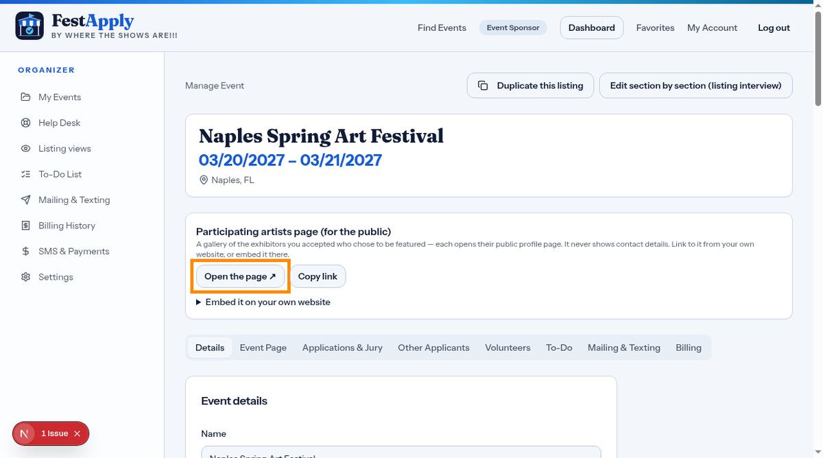Go to Favorites in top navigation
Image resolution: width=823 pixels, height=458 pixels.
coord(655,27)
